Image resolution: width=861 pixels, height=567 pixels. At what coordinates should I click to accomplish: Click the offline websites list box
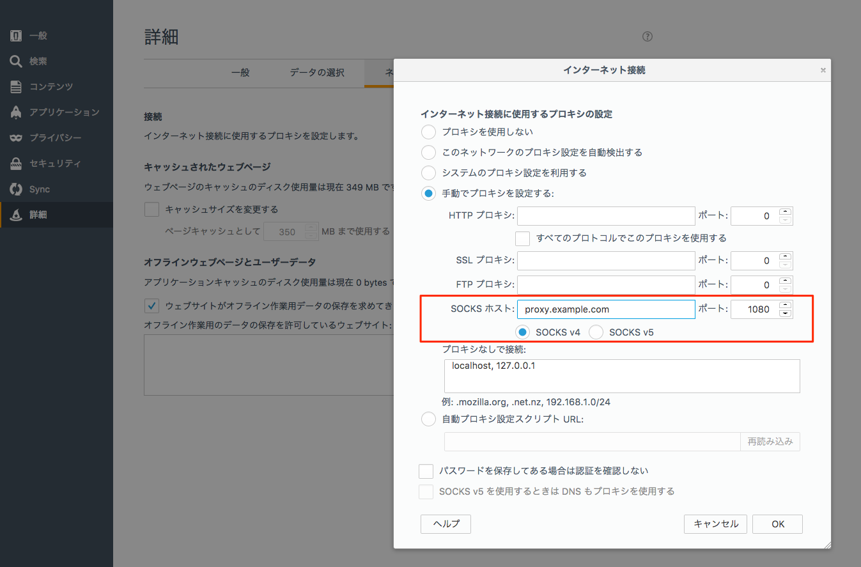click(x=268, y=365)
